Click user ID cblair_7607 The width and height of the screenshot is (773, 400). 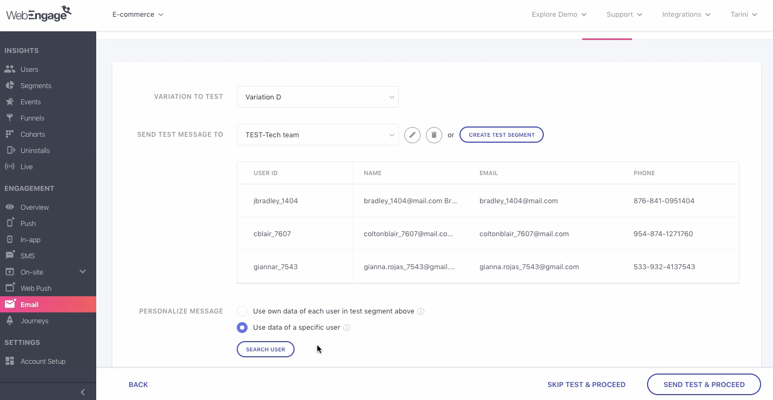(272, 234)
